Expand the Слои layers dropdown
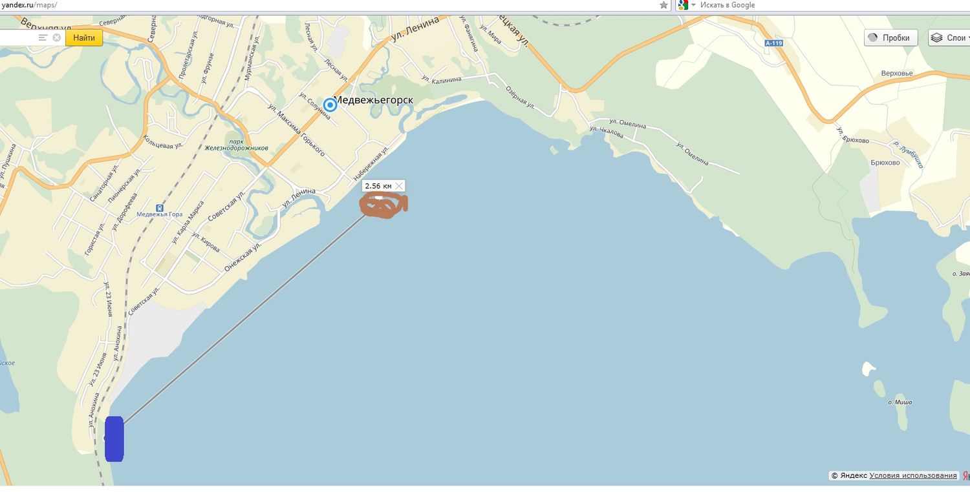The image size is (970, 492). coord(949,37)
